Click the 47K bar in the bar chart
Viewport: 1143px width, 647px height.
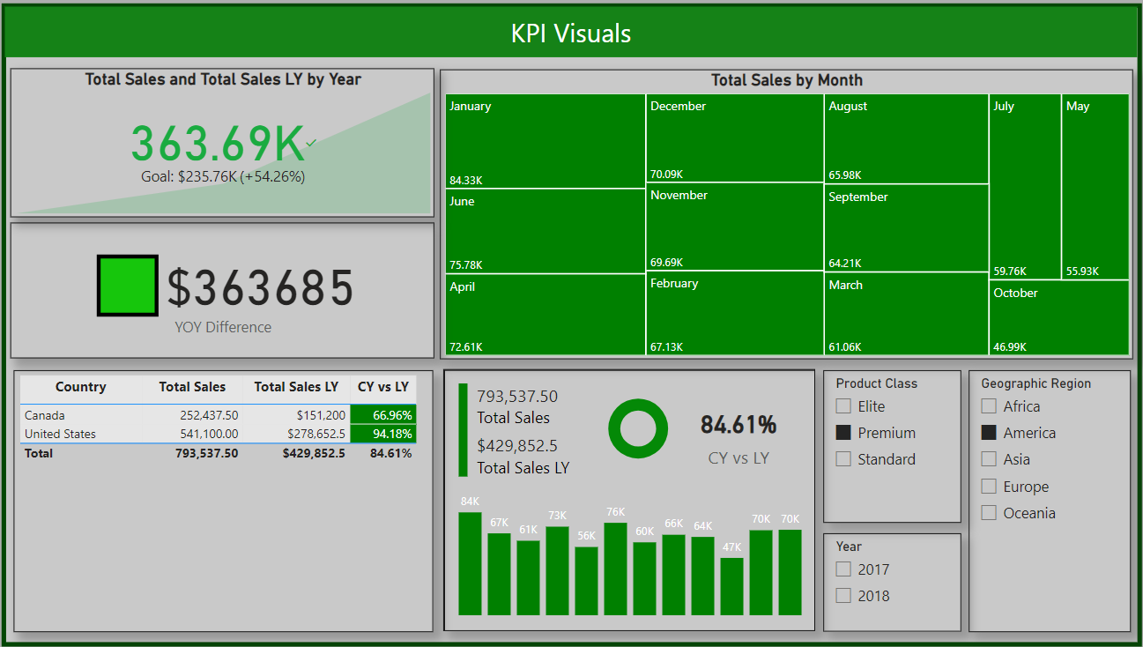coord(731,585)
